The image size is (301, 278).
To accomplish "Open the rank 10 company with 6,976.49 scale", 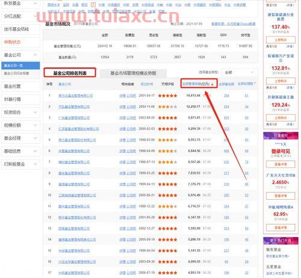I will pos(77,195).
